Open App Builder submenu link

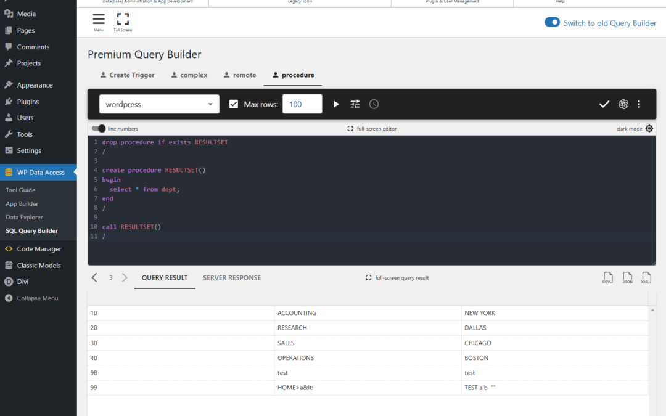pos(22,204)
